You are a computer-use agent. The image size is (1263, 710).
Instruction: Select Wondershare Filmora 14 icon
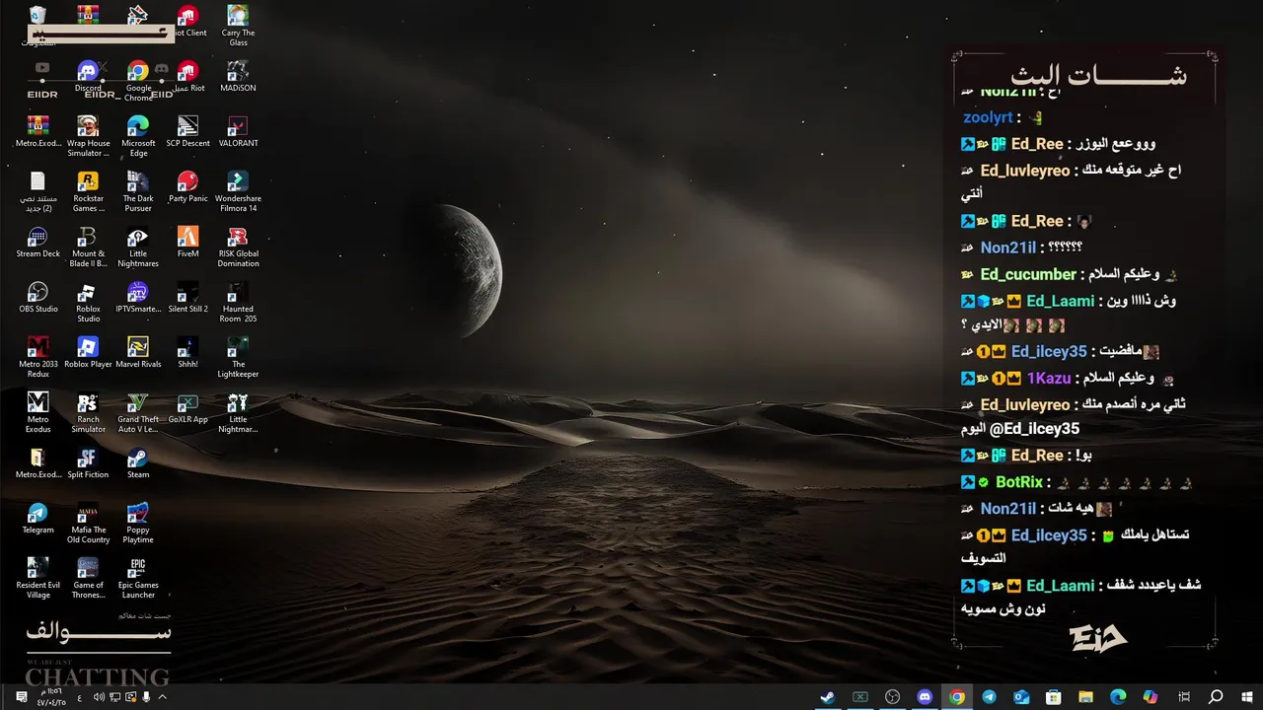[238, 191]
